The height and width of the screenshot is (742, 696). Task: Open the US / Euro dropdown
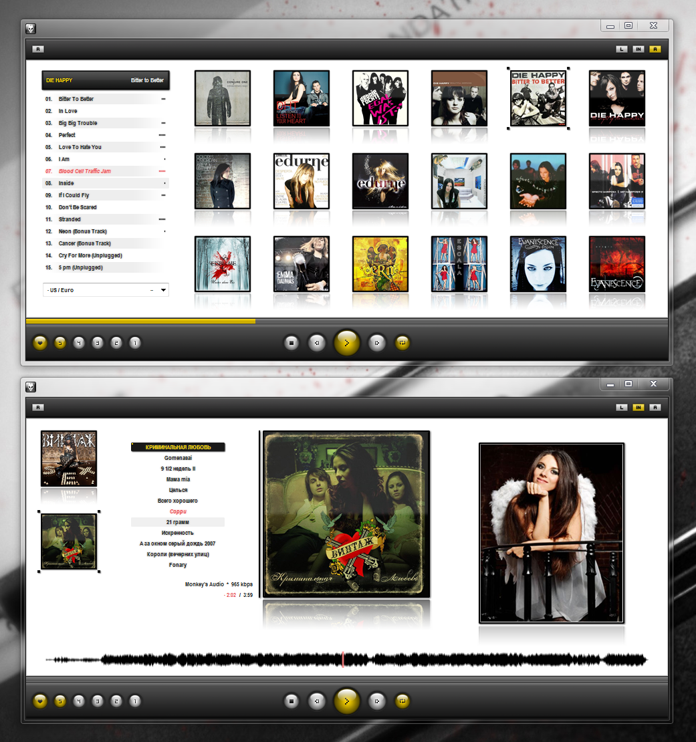[106, 290]
